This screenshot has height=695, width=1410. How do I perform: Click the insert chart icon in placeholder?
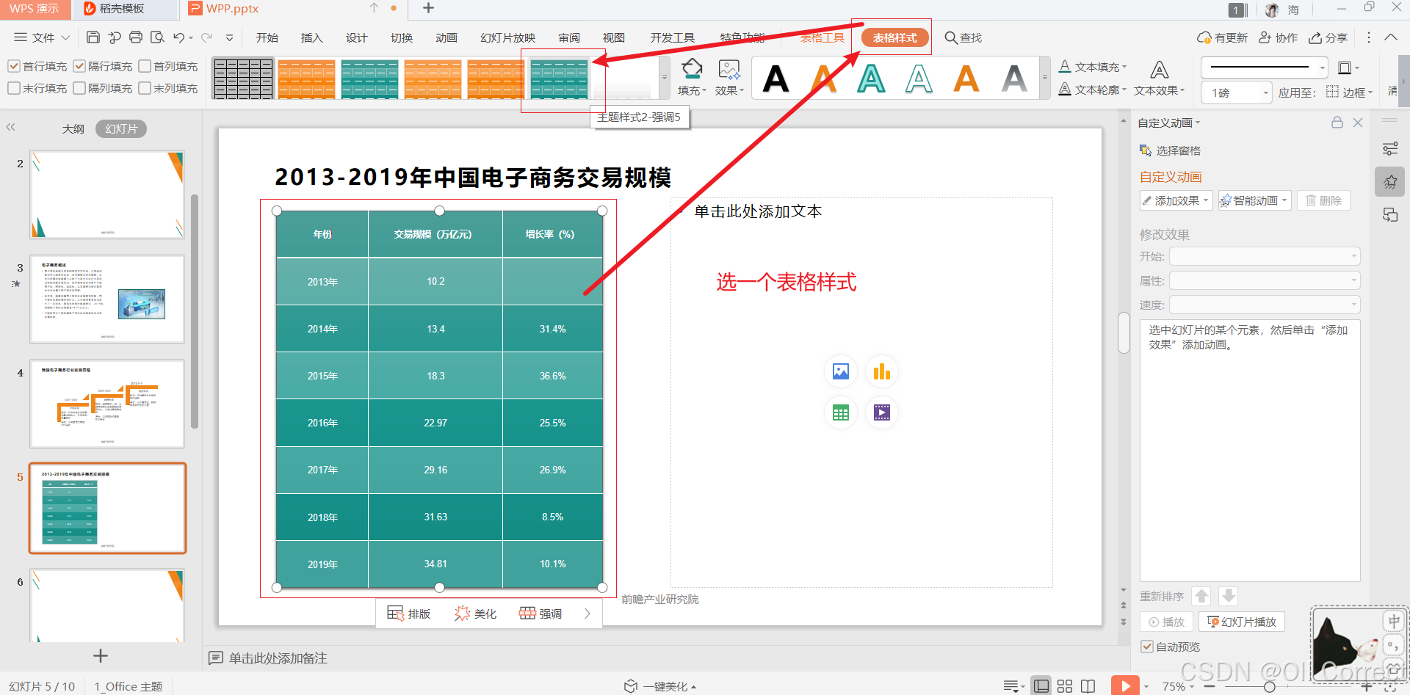point(882,371)
